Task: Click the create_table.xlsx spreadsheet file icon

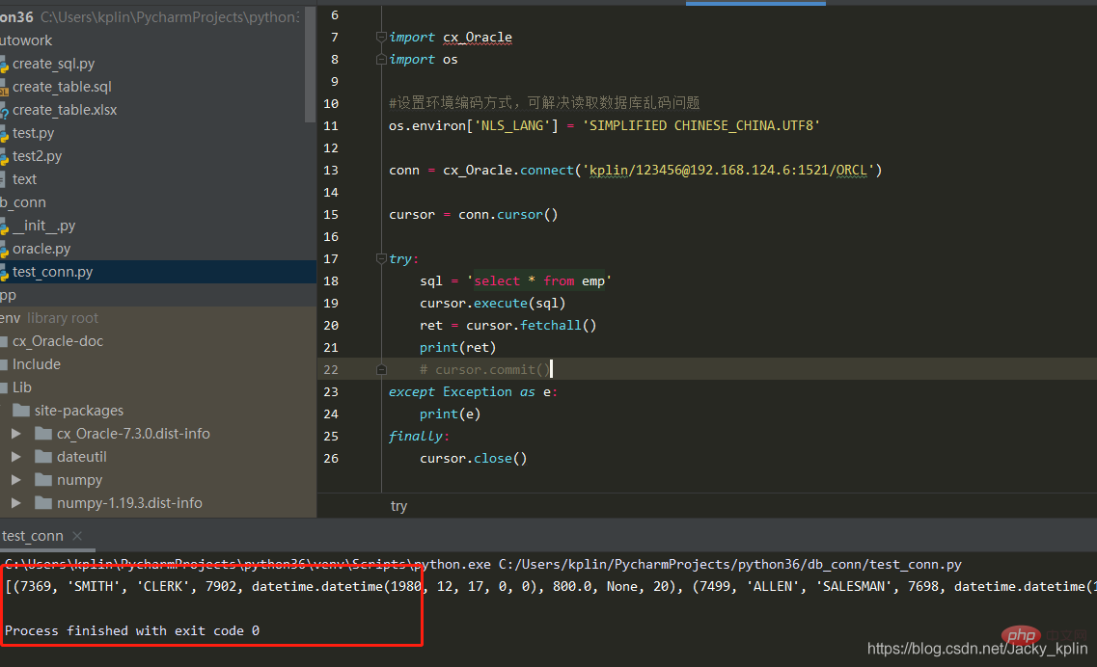Action: point(4,110)
